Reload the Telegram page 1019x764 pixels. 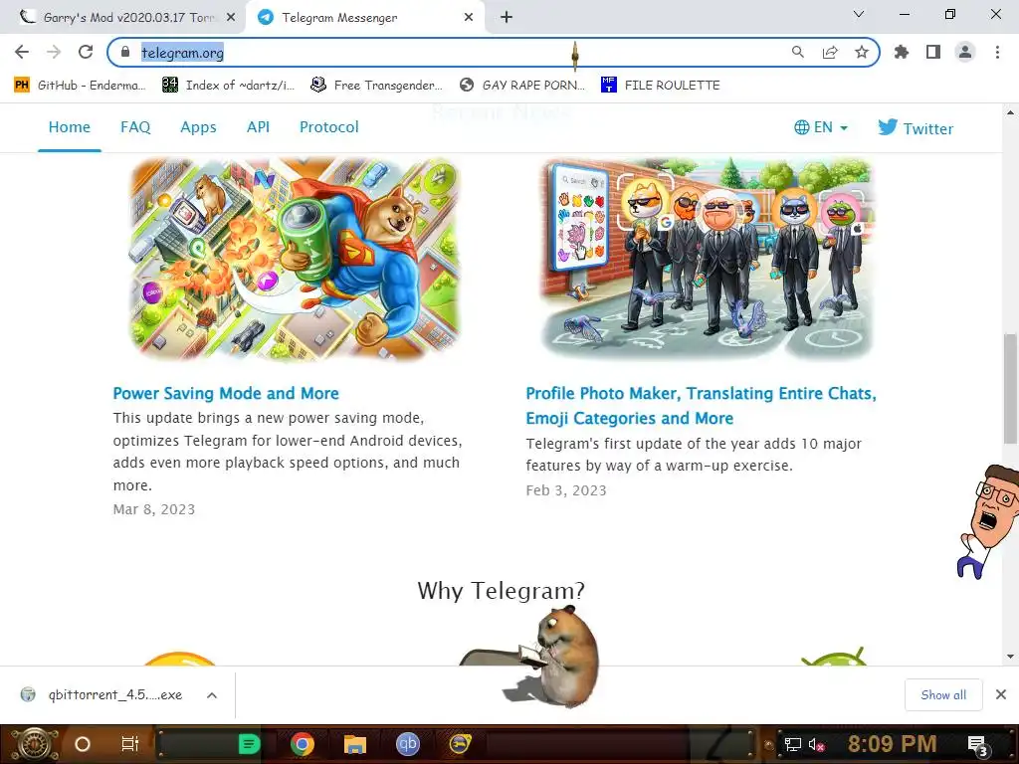[86, 52]
